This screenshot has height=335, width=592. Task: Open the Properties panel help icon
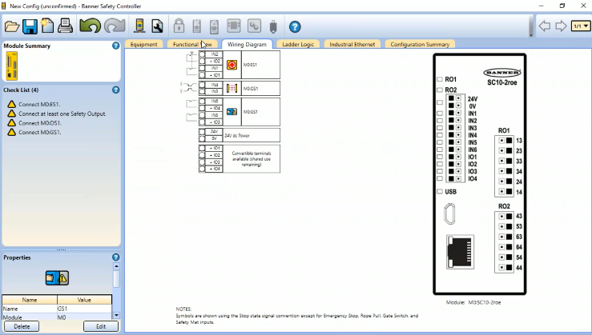pyautogui.click(x=116, y=257)
